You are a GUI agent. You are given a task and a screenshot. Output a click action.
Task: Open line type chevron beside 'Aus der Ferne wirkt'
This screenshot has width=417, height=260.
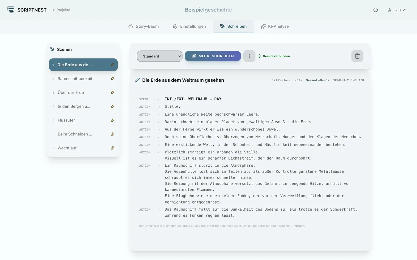pos(158,130)
